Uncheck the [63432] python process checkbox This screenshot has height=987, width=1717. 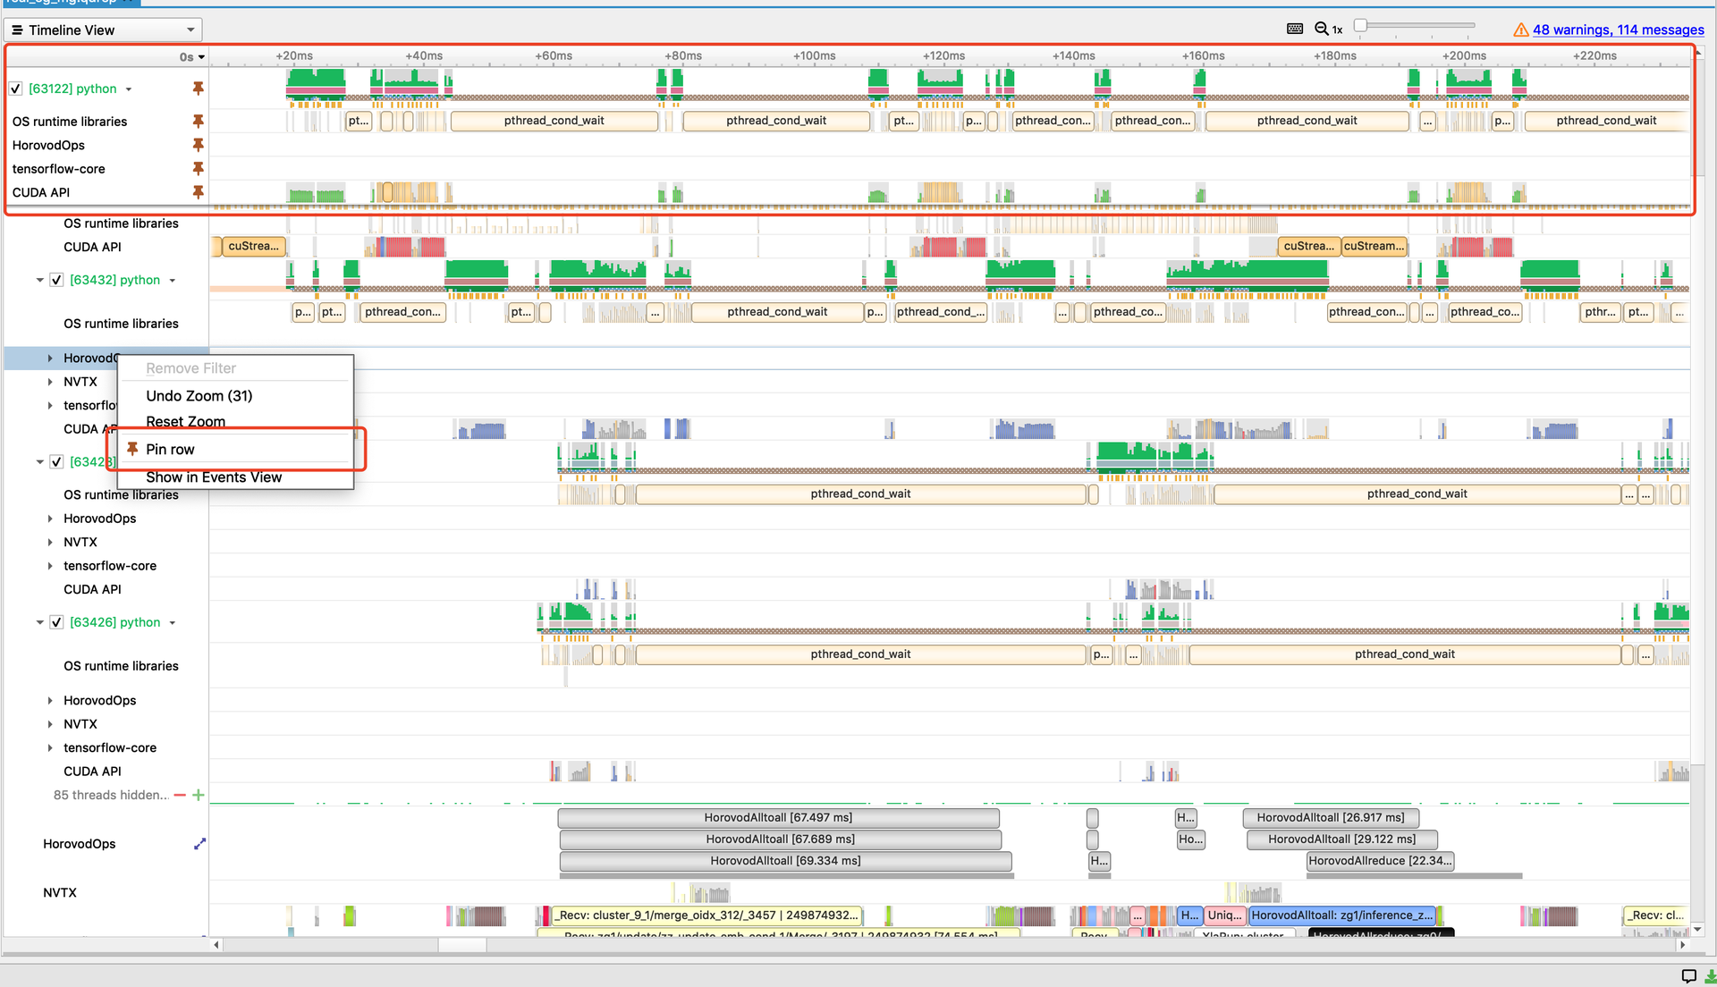56,280
